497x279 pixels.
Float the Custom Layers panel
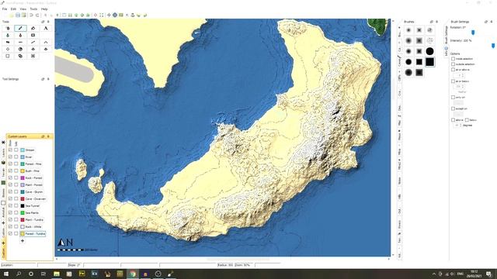pos(43,136)
